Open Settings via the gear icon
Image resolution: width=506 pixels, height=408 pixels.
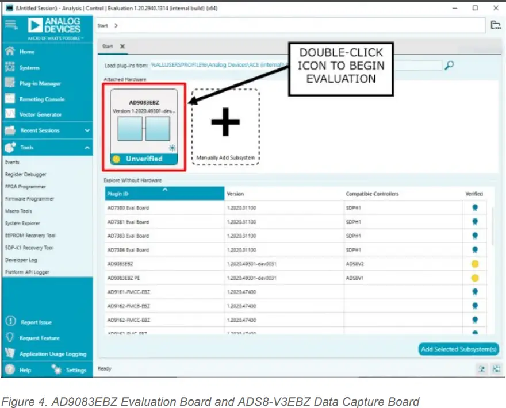(x=56, y=371)
